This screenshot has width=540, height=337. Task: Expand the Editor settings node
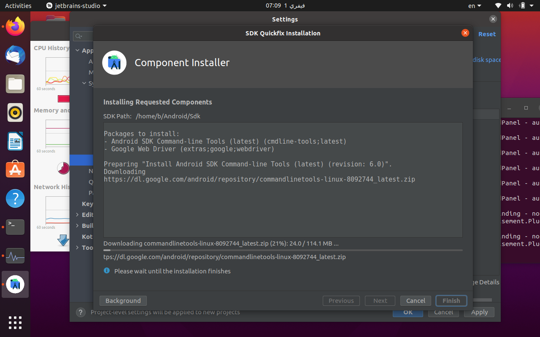coord(77,215)
